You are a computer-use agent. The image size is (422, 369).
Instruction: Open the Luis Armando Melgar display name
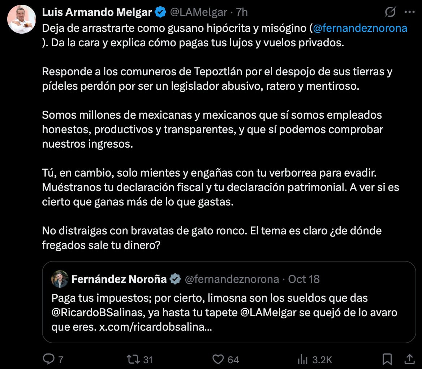click(97, 12)
